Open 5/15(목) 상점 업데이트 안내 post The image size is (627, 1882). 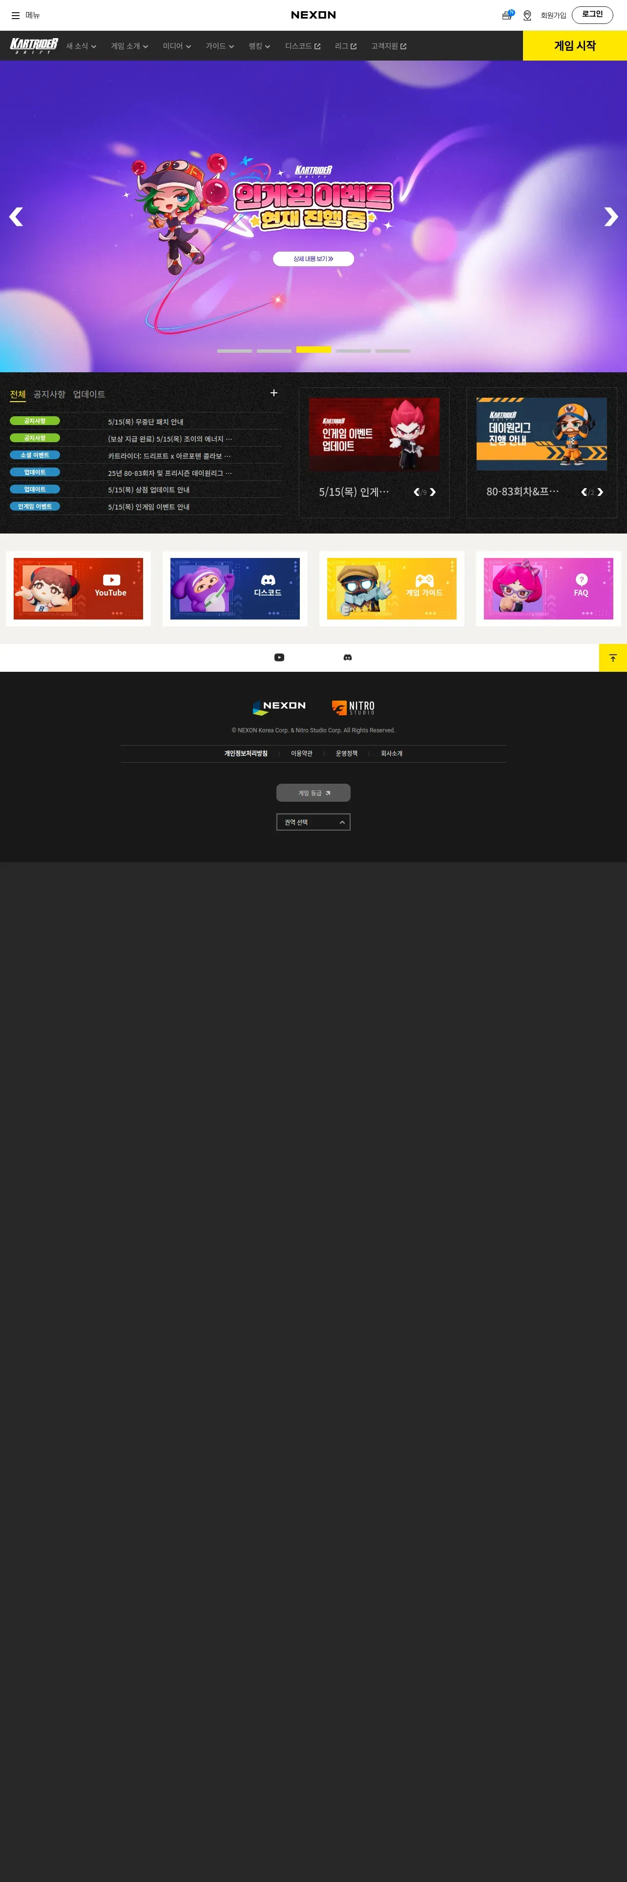click(149, 490)
